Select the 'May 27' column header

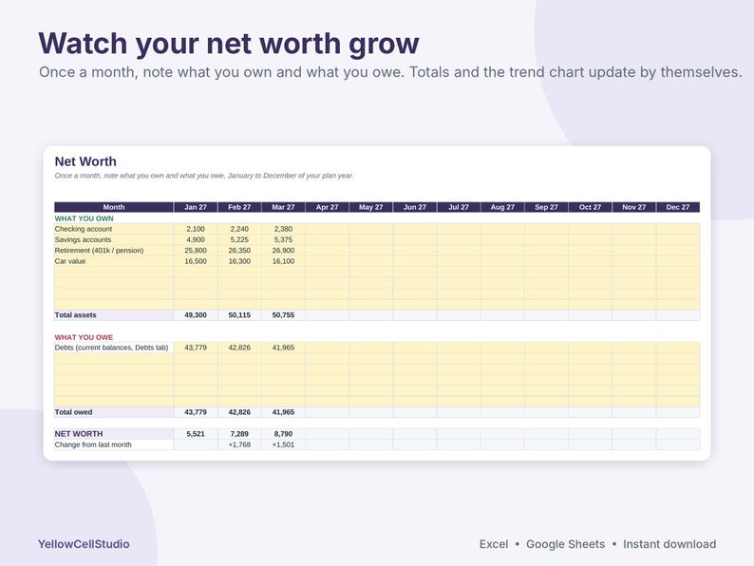[370, 207]
